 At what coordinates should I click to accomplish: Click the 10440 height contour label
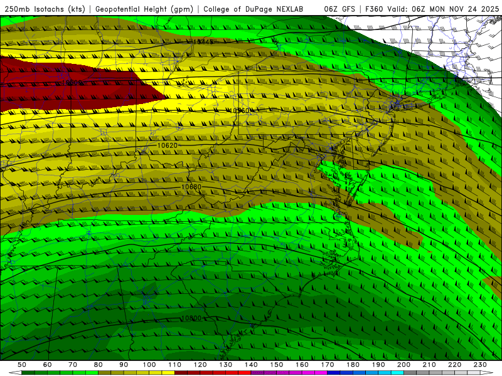click(203, 41)
